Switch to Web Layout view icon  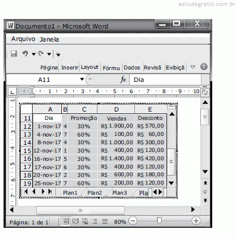[85, 221]
